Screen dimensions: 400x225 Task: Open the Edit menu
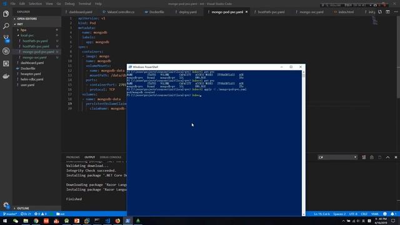coord(22,4)
